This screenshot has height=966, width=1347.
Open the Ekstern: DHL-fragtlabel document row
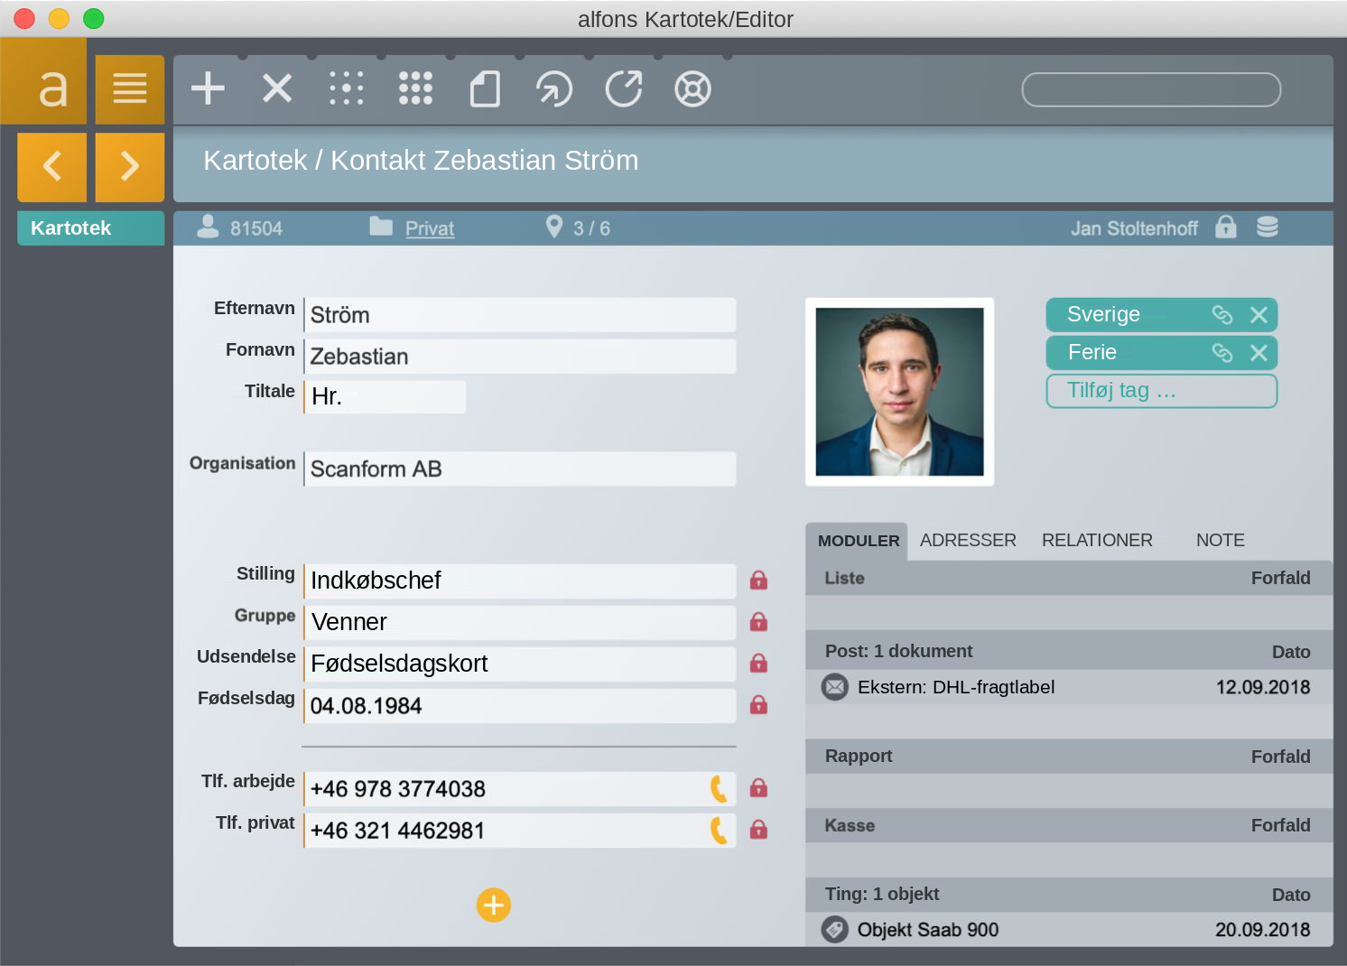[1068, 687]
